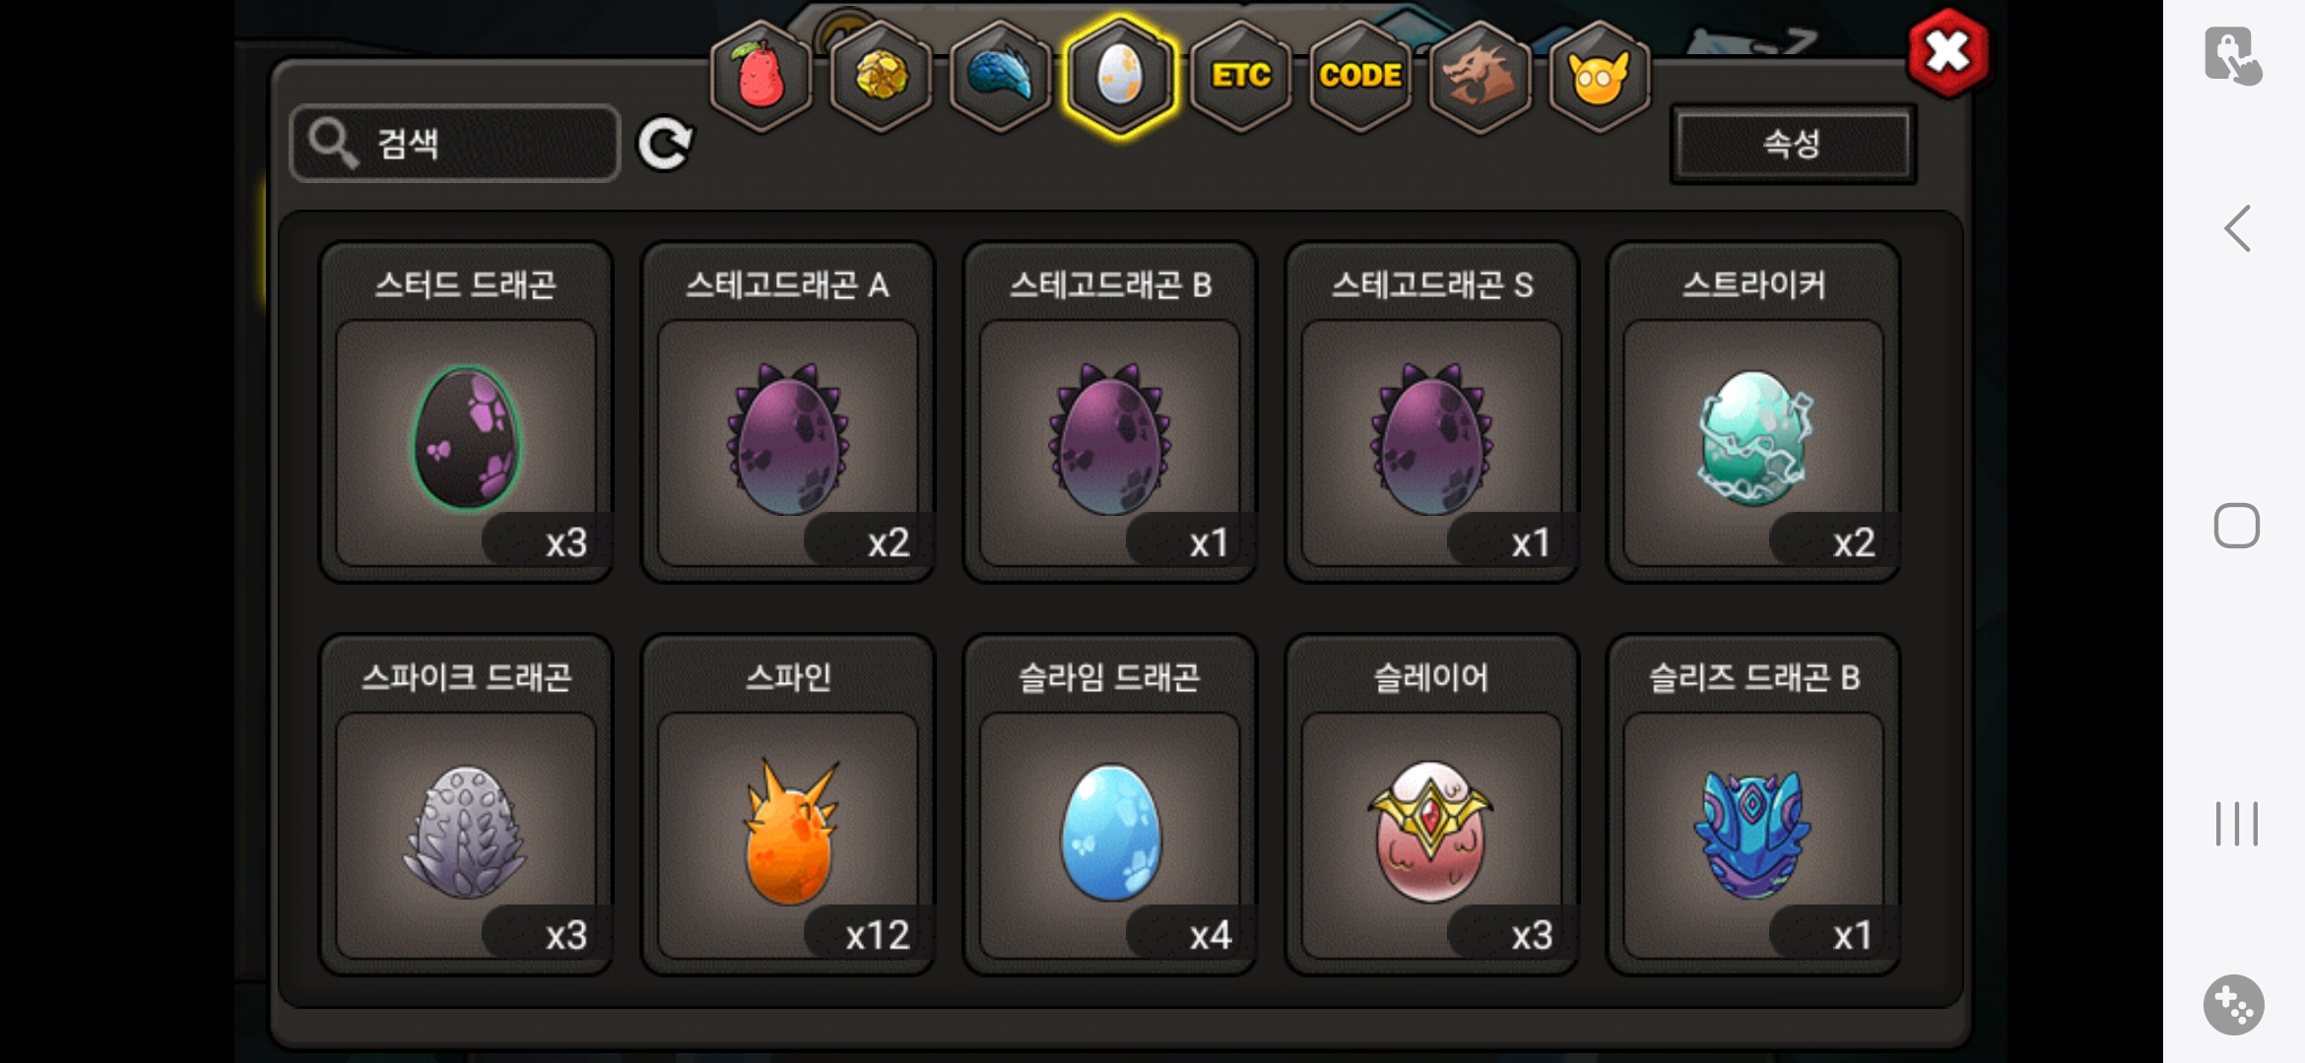Open the fruit food category tab
The width and height of the screenshot is (2305, 1063).
760,77
